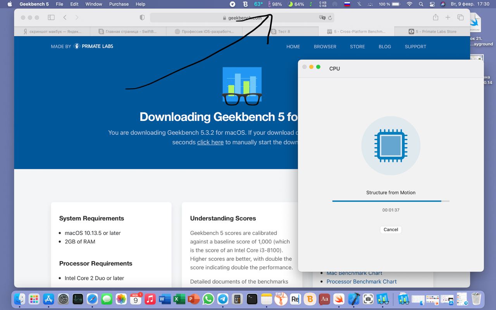This screenshot has width=496, height=310.
Task: Go back in Safari history
Action: (x=65, y=17)
